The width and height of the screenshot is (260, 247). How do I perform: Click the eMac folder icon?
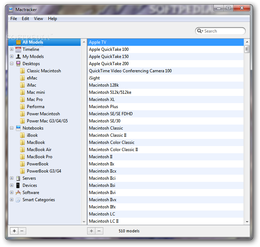pos(22,78)
